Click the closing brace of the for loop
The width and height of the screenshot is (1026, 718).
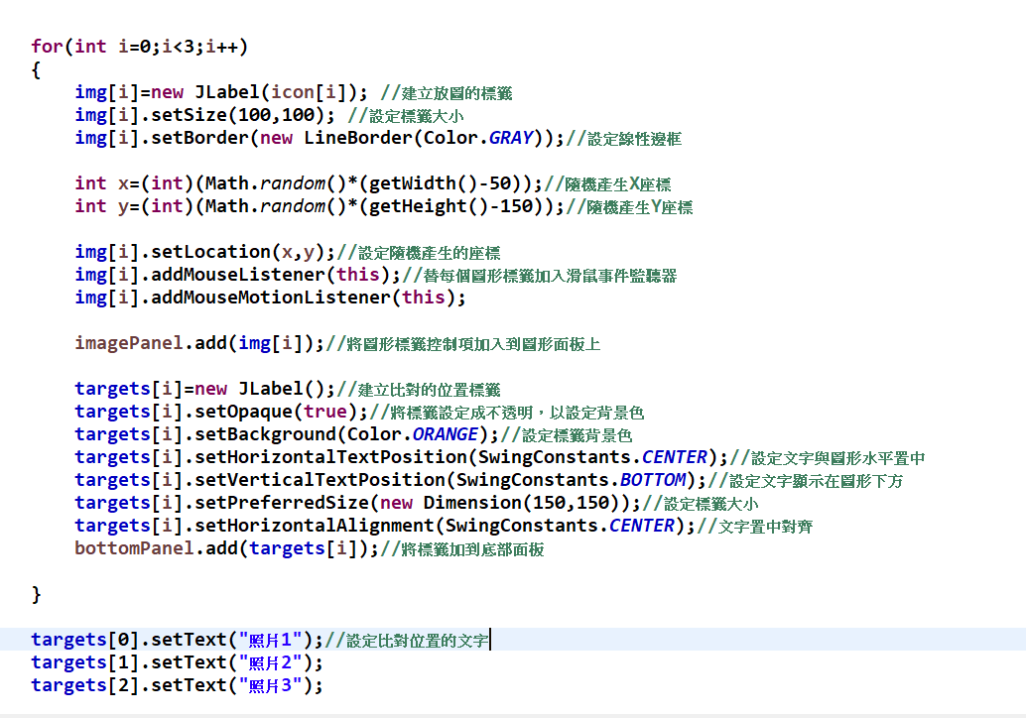tap(37, 594)
